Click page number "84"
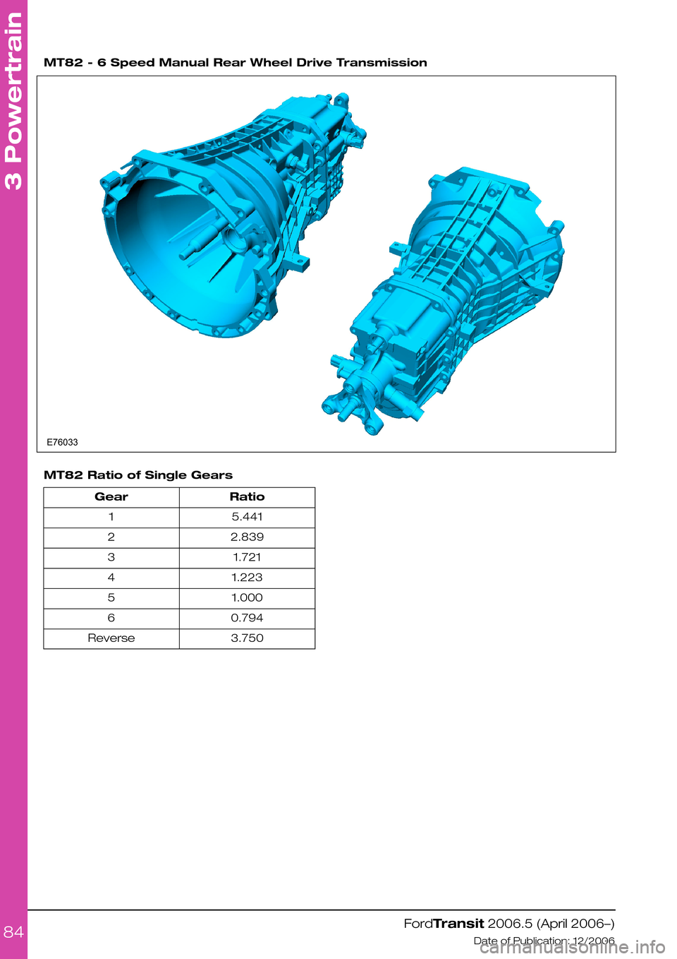The height and width of the screenshot is (959, 677). pos(13,933)
